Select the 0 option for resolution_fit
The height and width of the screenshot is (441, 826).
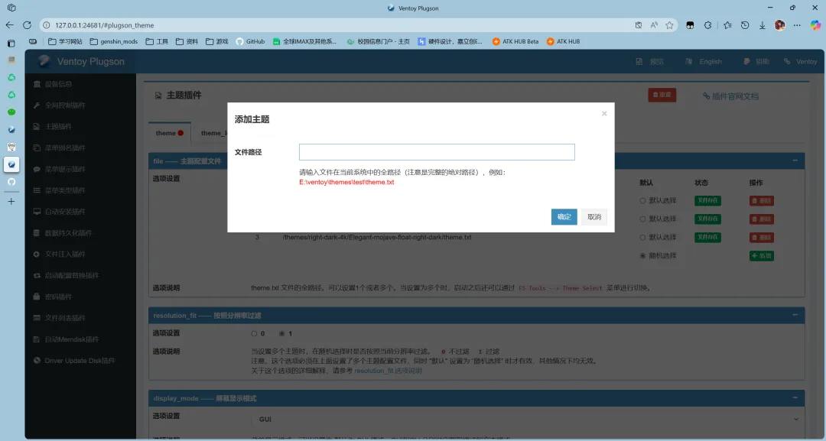coord(253,333)
